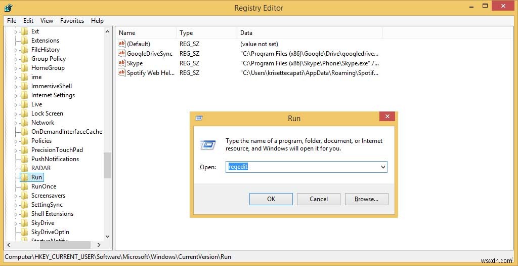Click the "(value not set)" data cell
This screenshot has width=518, height=266.
coord(259,44)
